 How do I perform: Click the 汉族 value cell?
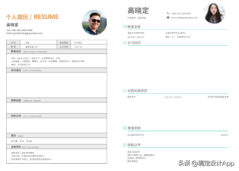tap(38, 43)
